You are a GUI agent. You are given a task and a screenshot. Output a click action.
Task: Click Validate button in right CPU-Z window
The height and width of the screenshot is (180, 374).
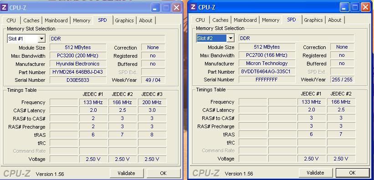pos(315,173)
